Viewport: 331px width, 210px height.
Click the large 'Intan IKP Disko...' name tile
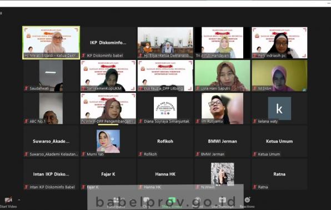(51, 174)
